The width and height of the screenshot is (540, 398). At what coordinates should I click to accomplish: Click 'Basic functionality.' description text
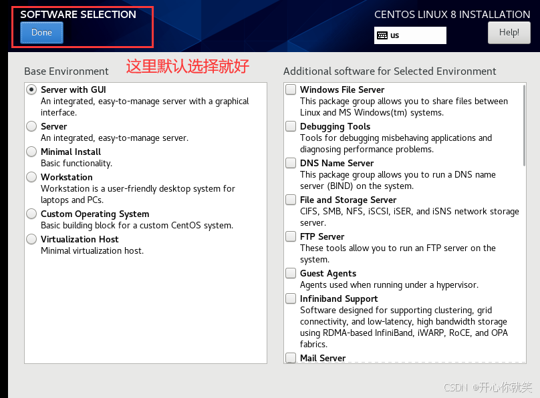[76, 164]
